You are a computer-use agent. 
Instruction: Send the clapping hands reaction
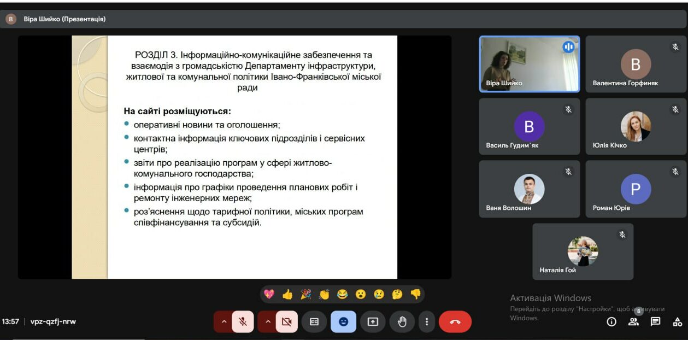324,294
